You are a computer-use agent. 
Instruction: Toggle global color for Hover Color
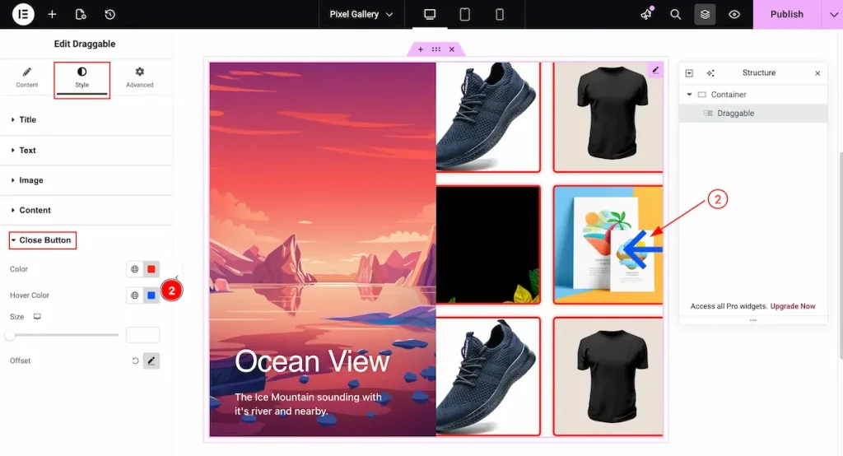[x=134, y=295]
